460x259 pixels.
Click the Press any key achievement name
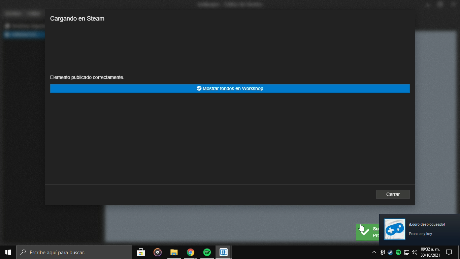[420, 234]
